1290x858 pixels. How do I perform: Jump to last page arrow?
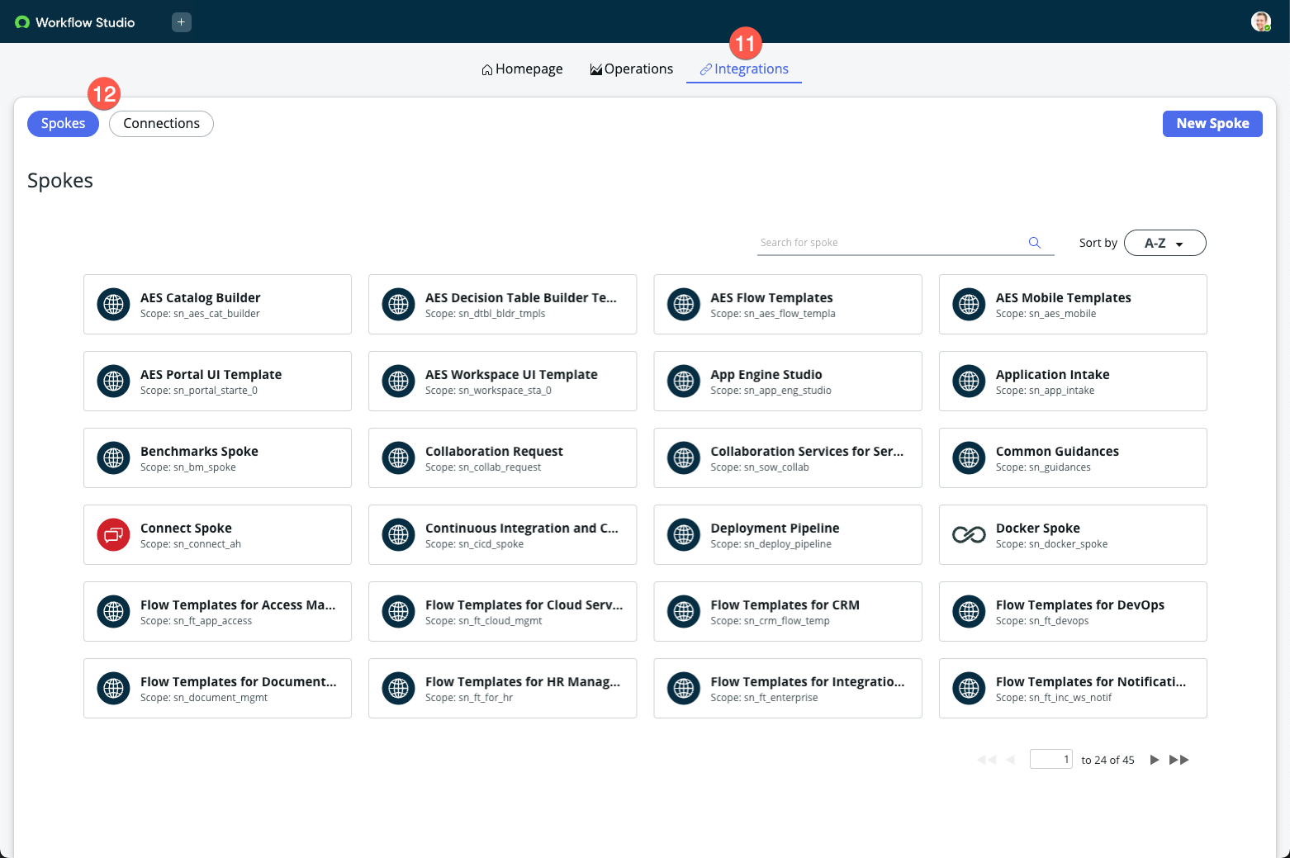(1179, 760)
